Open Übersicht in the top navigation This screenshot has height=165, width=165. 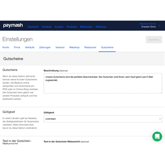tap(33, 27)
